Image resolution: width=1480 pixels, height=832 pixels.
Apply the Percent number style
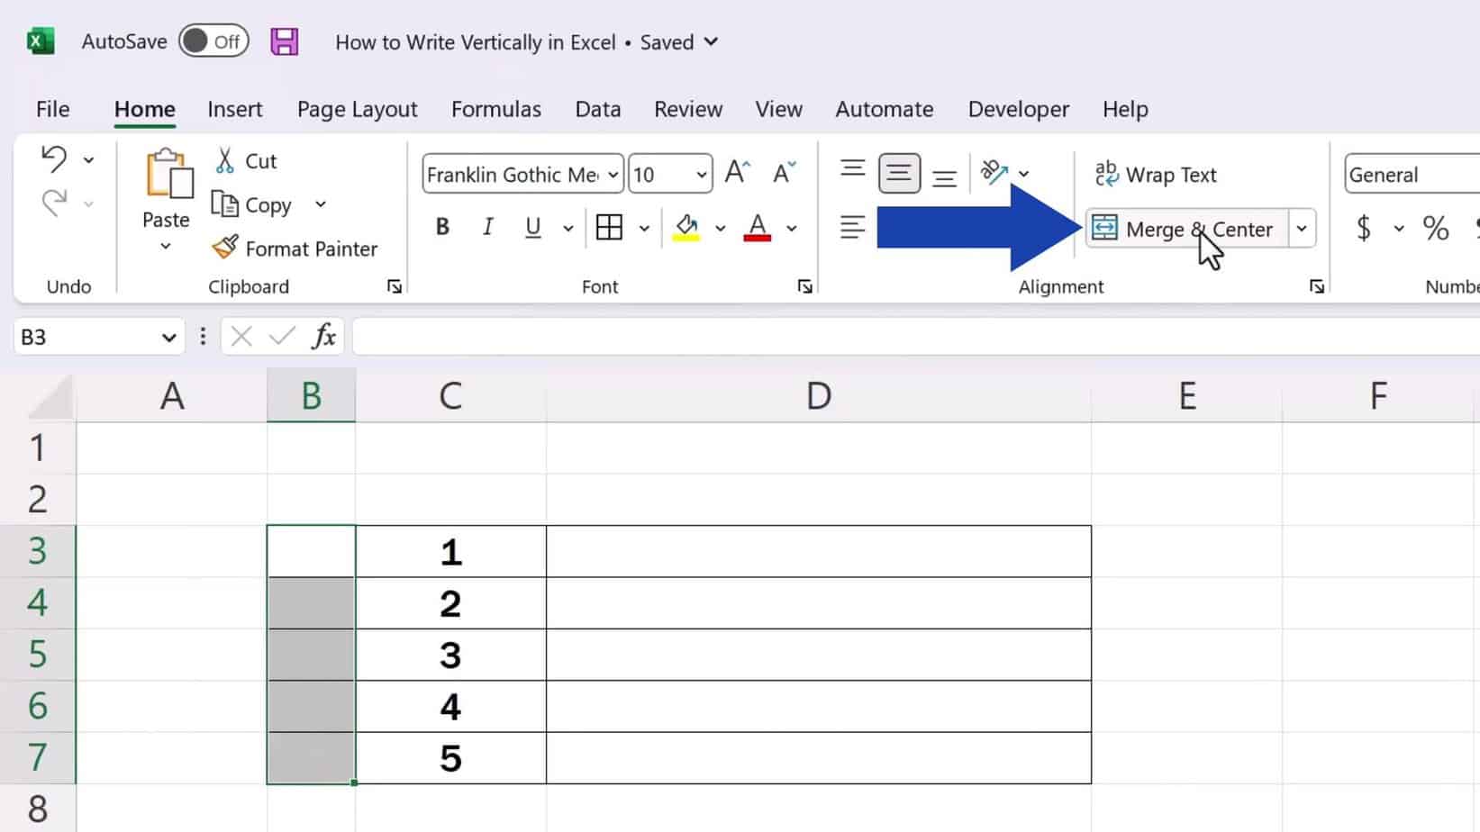click(x=1436, y=229)
